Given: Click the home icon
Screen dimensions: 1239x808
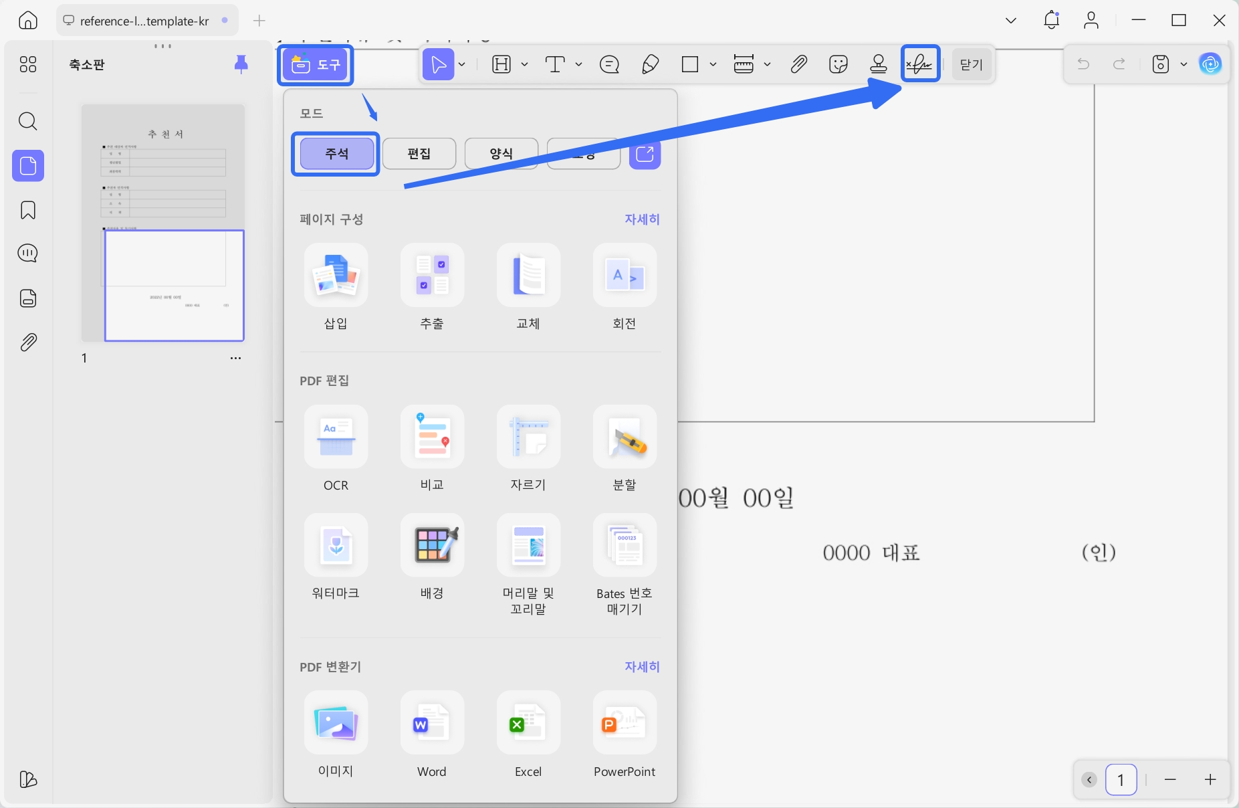Looking at the screenshot, I should pos(28,21).
